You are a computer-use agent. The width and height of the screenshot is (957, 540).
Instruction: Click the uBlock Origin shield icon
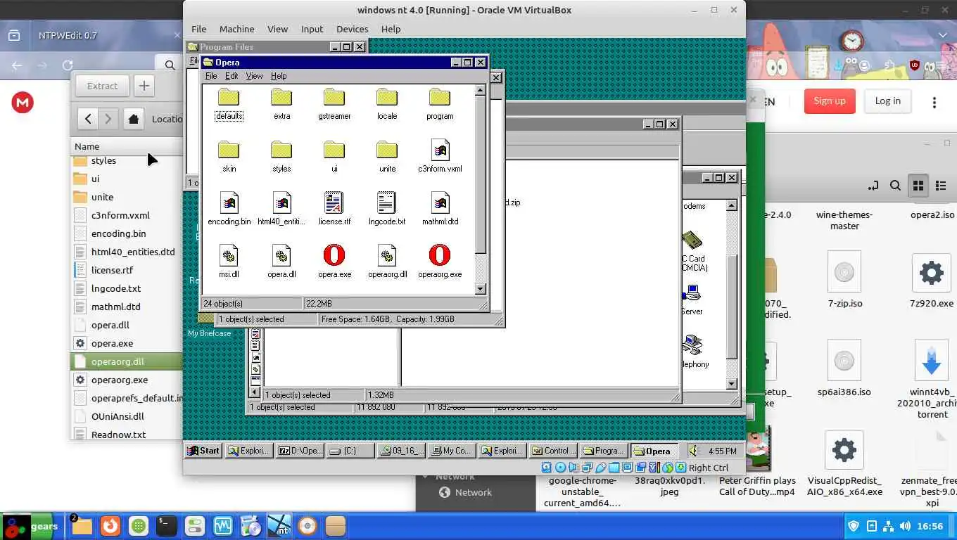pyautogui.click(x=915, y=65)
